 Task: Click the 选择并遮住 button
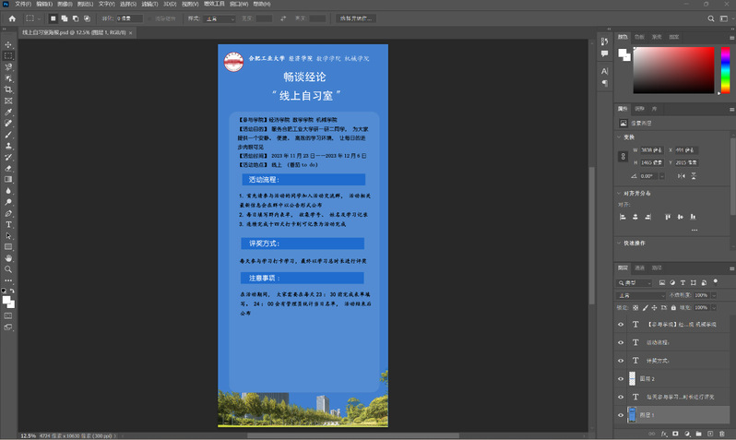(356, 18)
